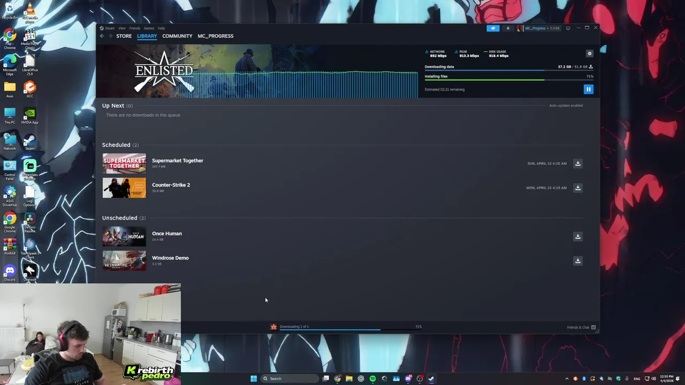Click the Downloading data progress bar
685x385 pixels.
tap(509, 71)
